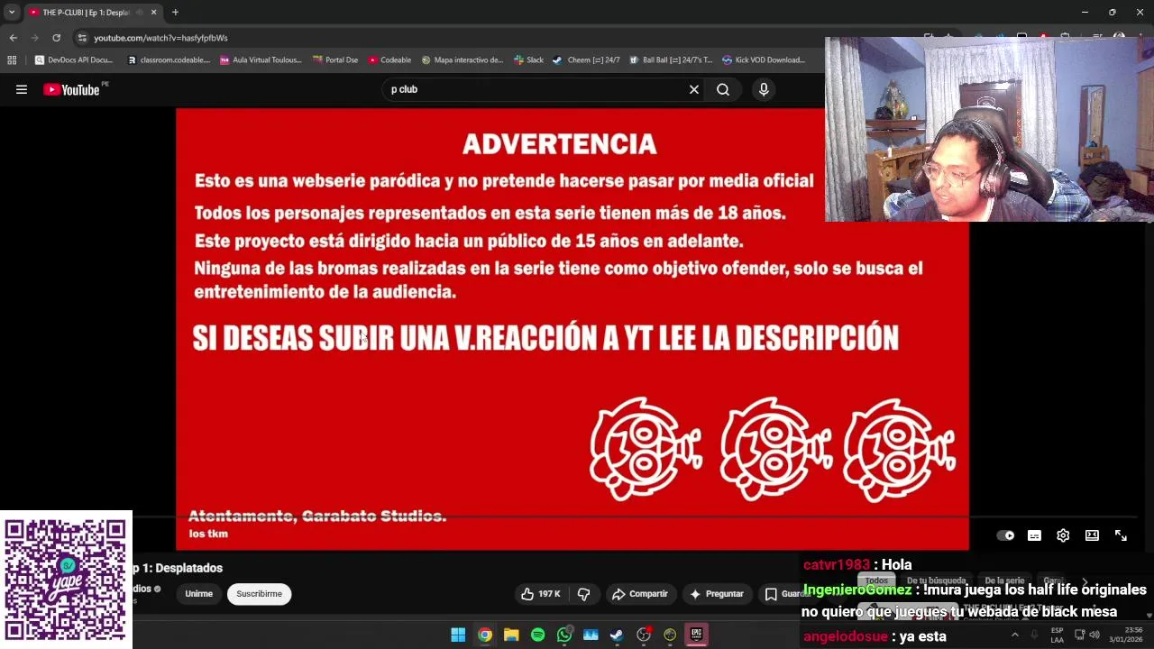The height and width of the screenshot is (649, 1154).
Task: Click the address bar URL
Action: coord(160,38)
